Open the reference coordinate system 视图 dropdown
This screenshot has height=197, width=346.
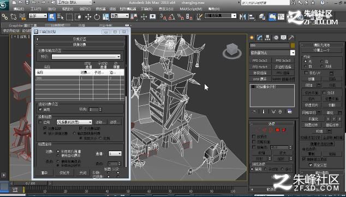point(120,16)
